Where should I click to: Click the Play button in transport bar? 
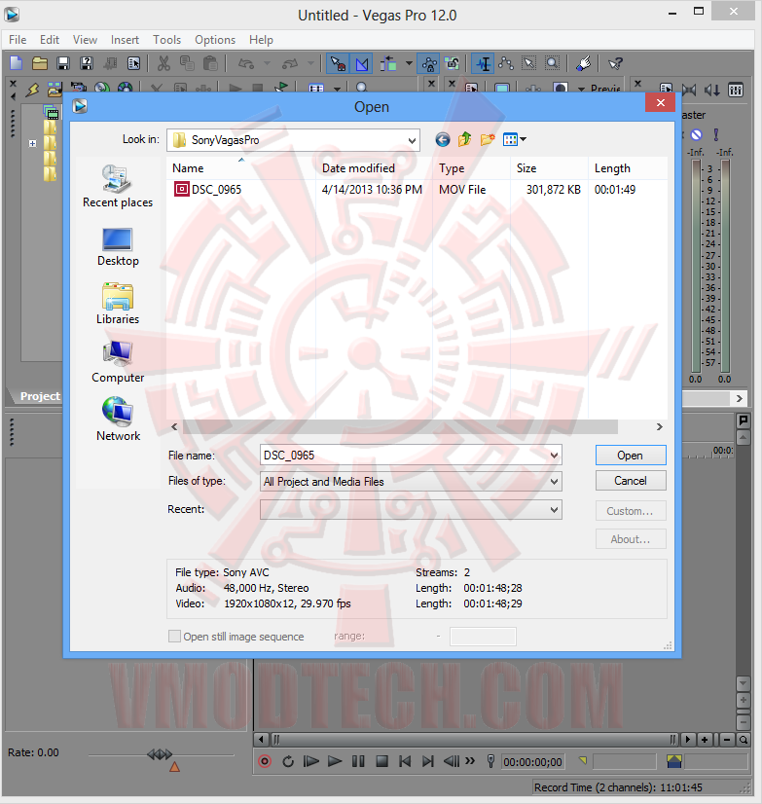[335, 761]
